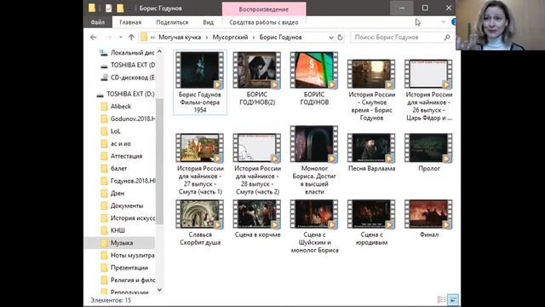The image size is (545, 307).
Task: Select video file БОРИС ГОДУНОВ
Action: tap(314, 78)
